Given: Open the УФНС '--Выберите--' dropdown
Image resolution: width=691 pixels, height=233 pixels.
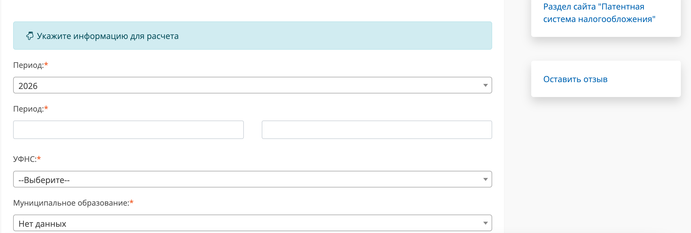Looking at the screenshot, I should (x=252, y=179).
